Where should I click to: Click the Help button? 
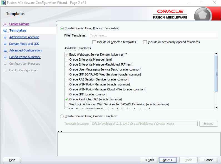[12, 160]
